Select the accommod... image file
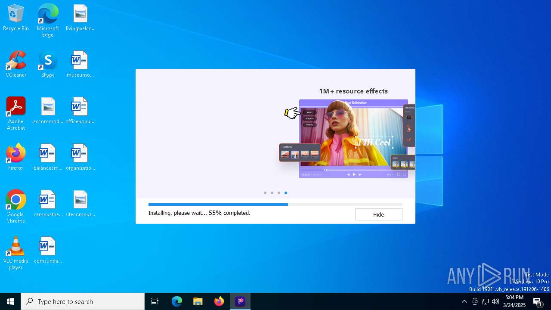The width and height of the screenshot is (551, 310). coord(48,111)
